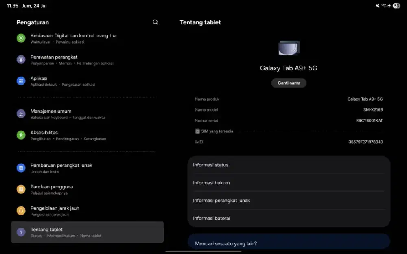Tap the Manajemen umum sliders icon
The image size is (407, 254).
21,114
